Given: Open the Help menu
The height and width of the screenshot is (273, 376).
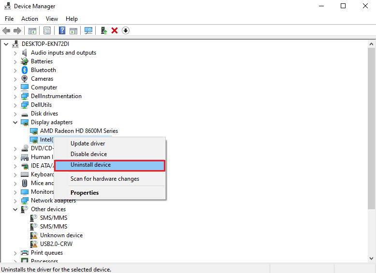Looking at the screenshot, I should click(72, 19).
